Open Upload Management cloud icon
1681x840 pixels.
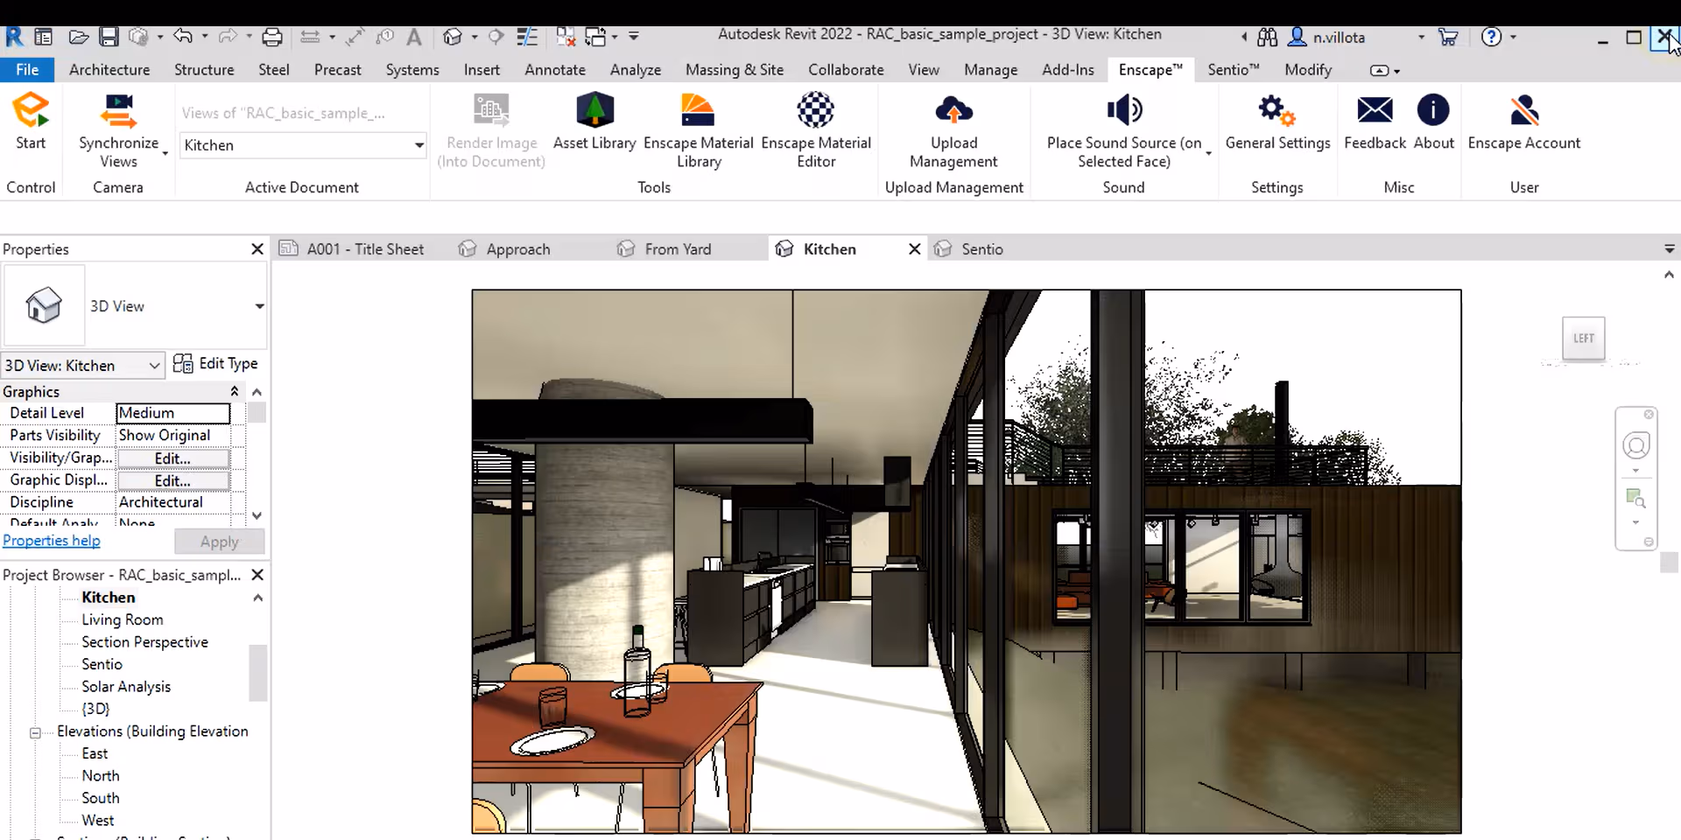coord(953,111)
